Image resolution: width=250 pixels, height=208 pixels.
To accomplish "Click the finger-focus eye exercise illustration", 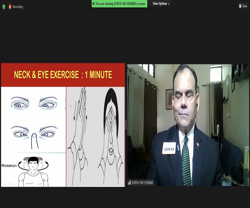I will 34,137.
